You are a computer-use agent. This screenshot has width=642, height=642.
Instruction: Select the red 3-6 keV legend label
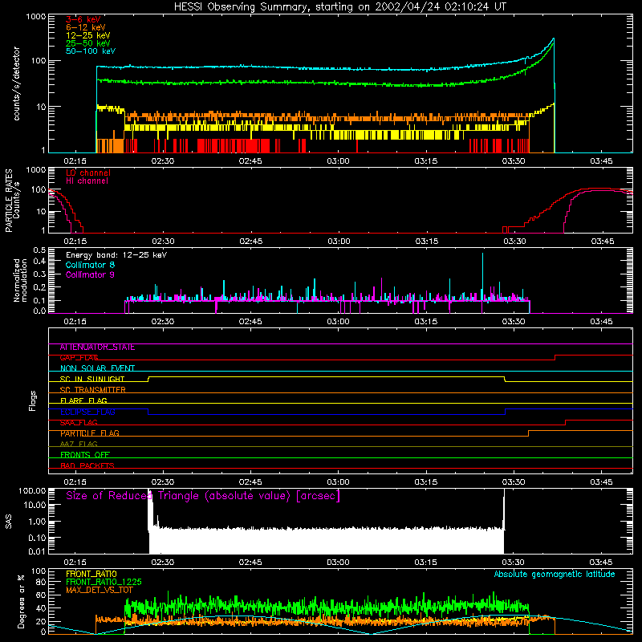click(x=83, y=19)
